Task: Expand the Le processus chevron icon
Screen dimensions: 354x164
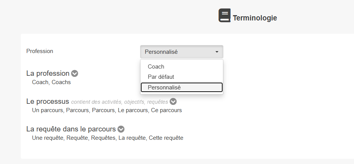Action: tap(173, 102)
